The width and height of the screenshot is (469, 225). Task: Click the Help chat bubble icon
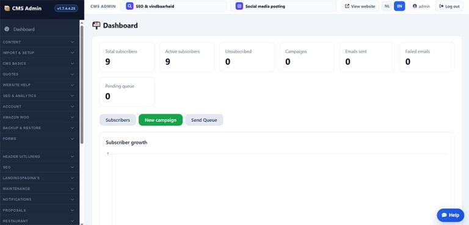click(444, 215)
